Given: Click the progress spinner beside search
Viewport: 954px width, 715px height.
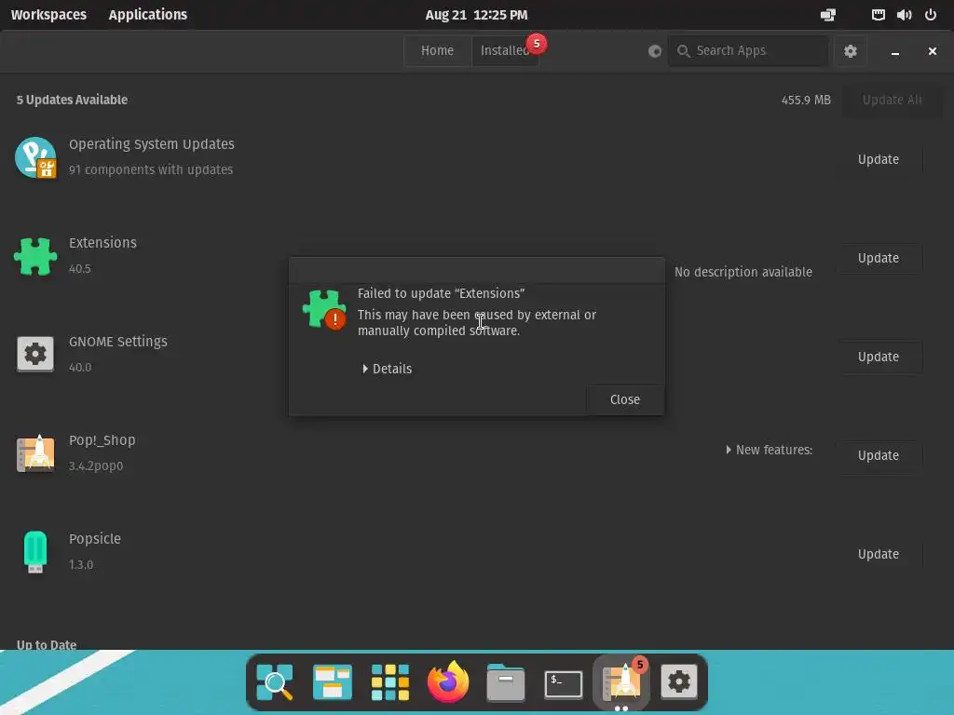Looking at the screenshot, I should click(x=655, y=51).
